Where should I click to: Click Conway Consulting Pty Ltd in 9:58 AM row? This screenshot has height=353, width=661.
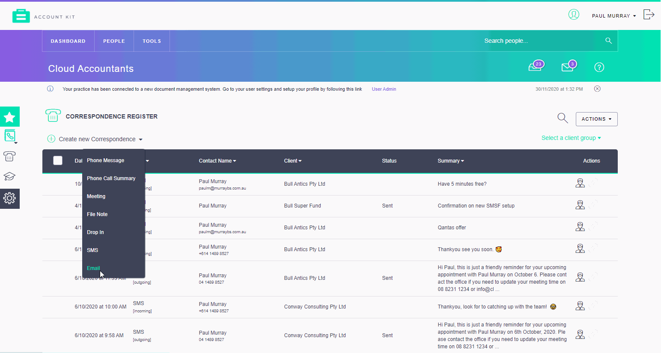[x=315, y=335]
